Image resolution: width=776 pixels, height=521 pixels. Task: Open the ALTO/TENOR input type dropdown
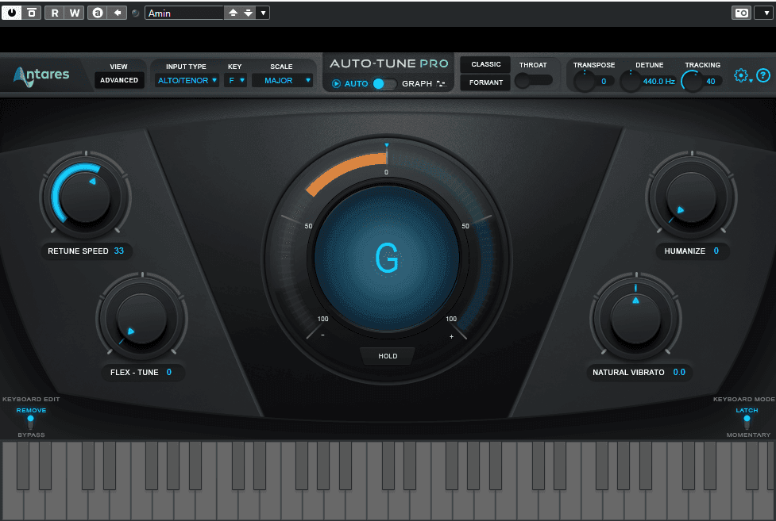point(187,80)
